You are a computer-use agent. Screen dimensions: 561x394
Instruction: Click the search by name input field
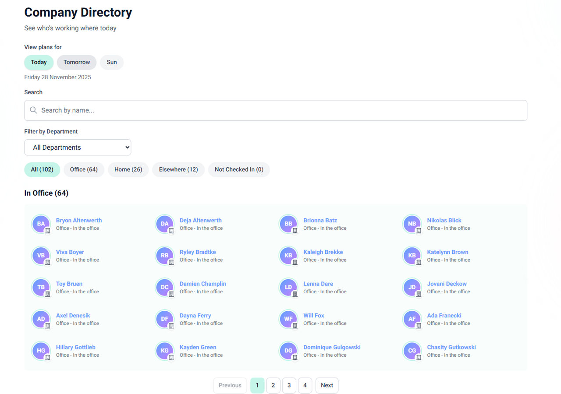[x=275, y=110]
